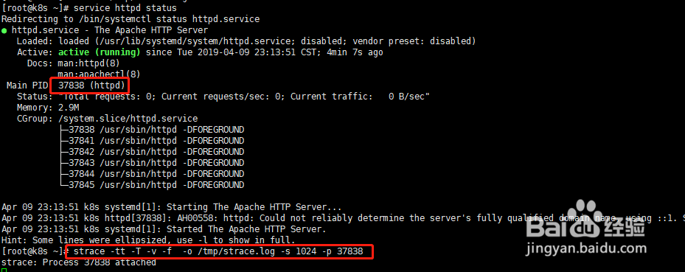Image resolution: width=685 pixels, height=272 pixels.
Task: Select the 37838 /usr/sbin/httpd process entry
Action: point(156,130)
